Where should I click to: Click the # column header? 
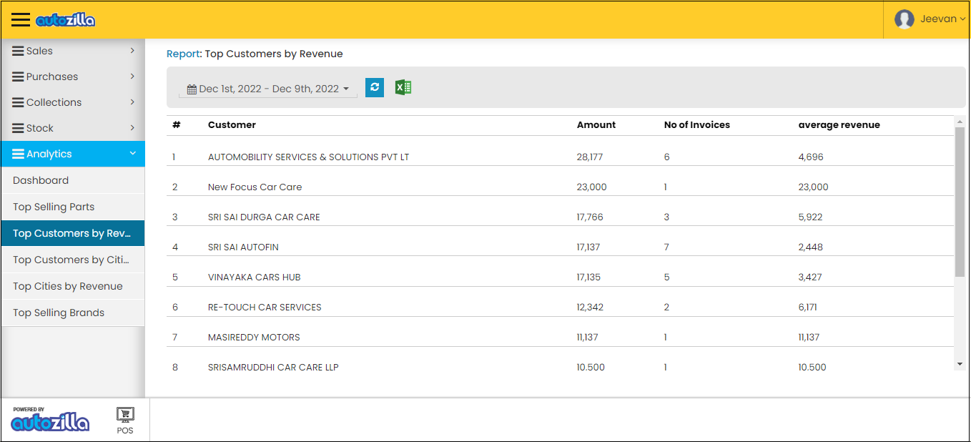177,124
